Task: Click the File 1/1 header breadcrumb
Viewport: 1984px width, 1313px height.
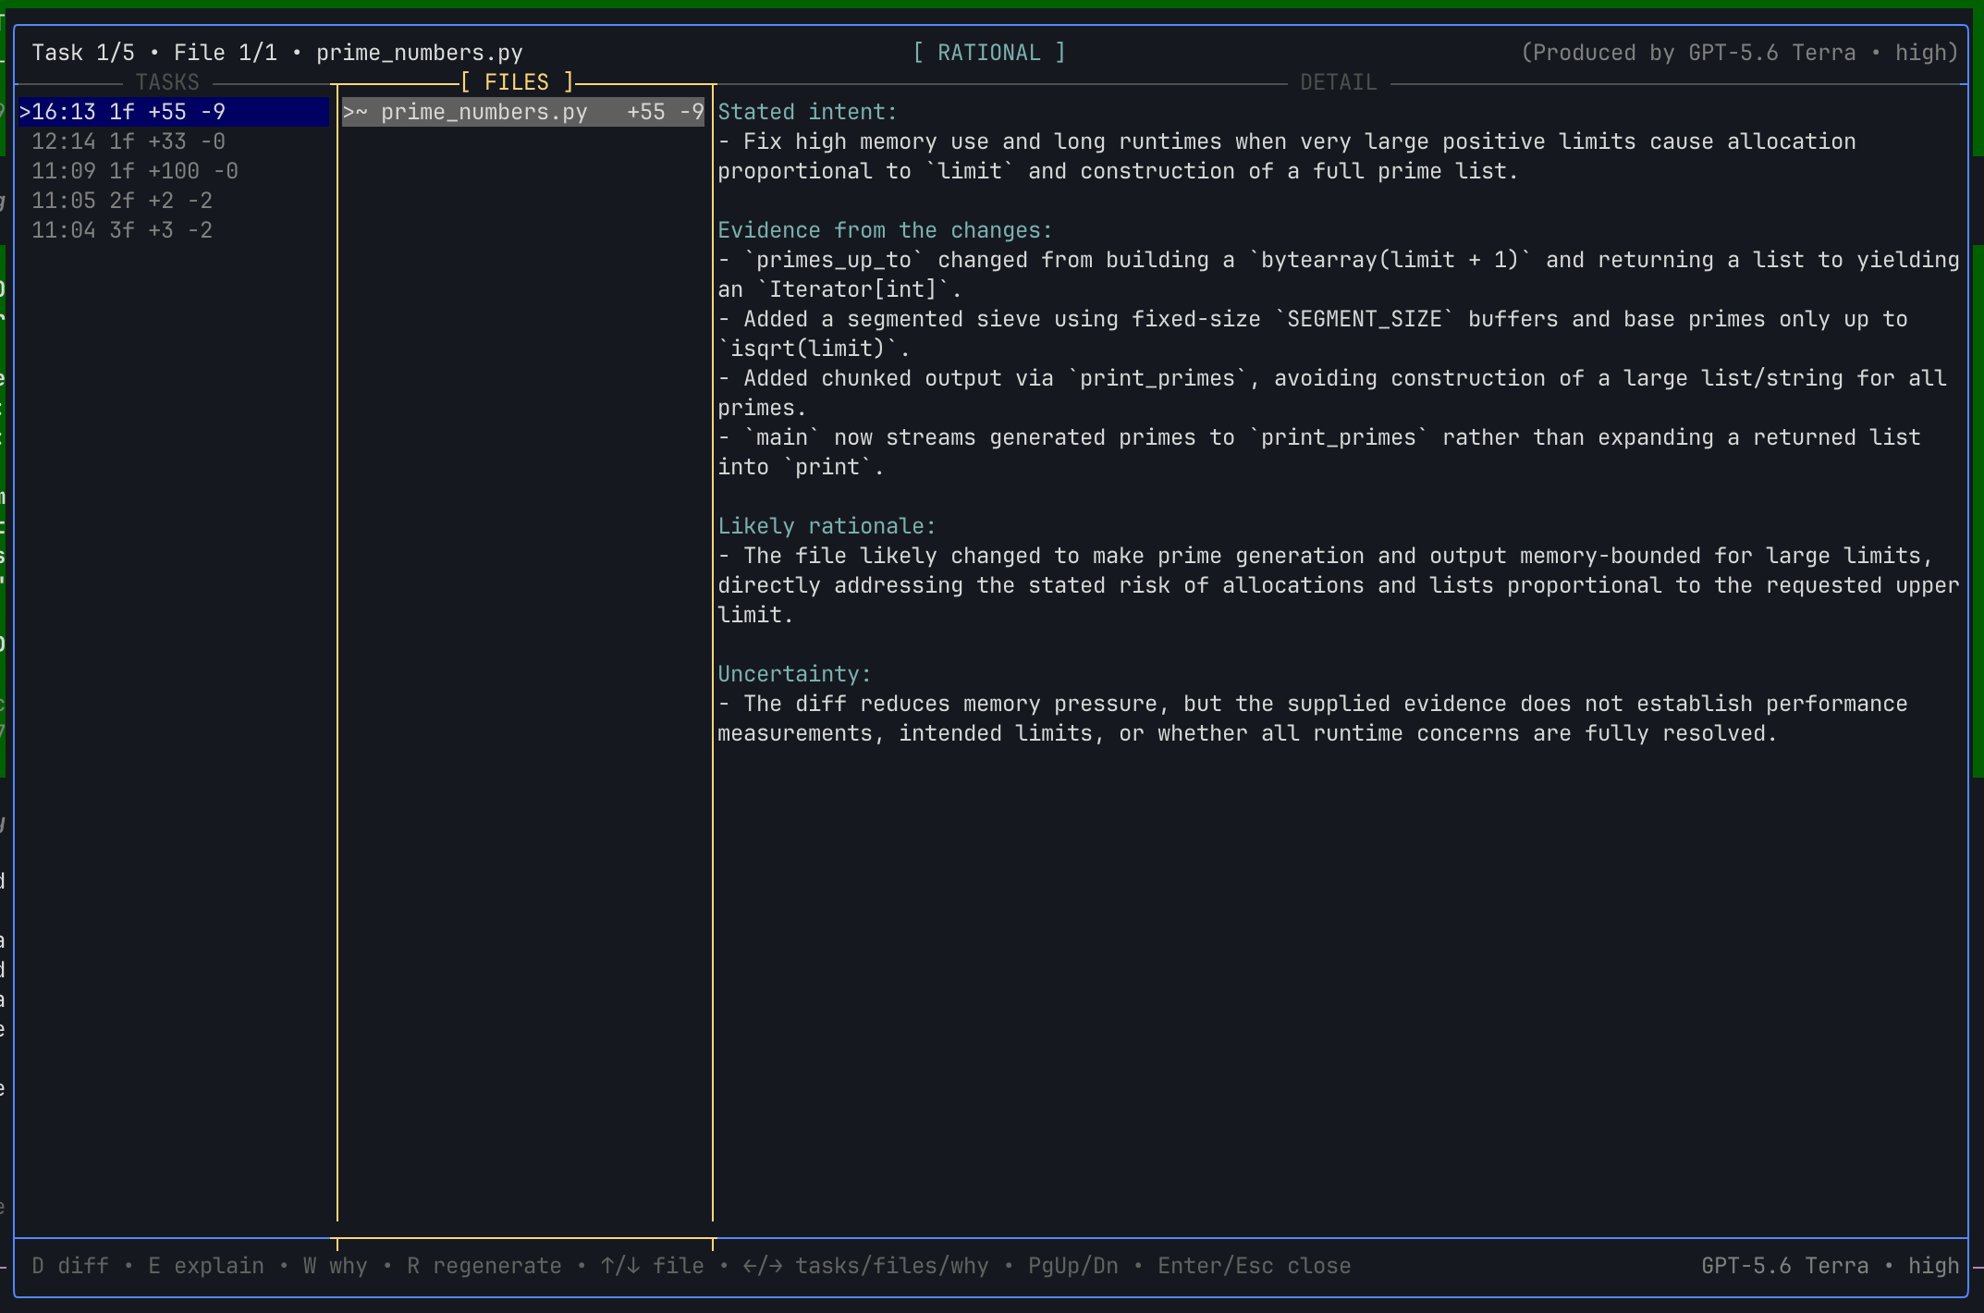Action: click(226, 53)
